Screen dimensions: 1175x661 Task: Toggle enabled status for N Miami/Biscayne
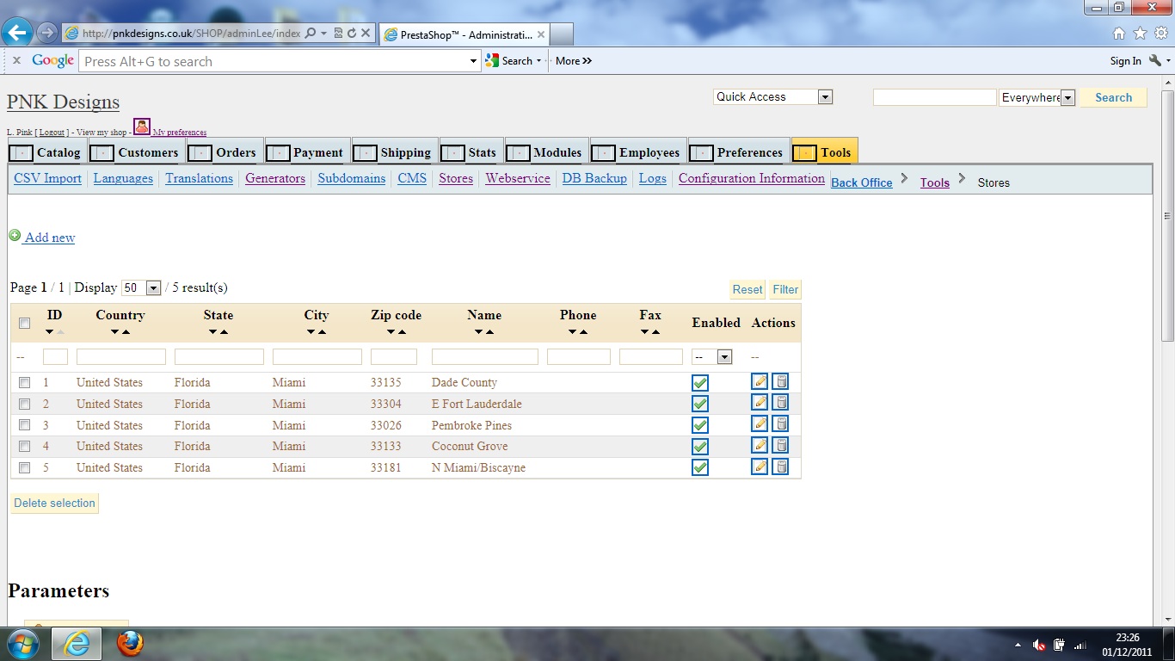pos(700,467)
